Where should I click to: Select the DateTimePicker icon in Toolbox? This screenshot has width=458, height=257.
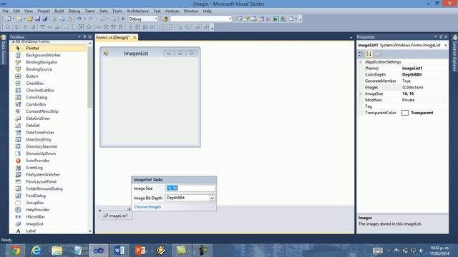[x=18, y=132]
